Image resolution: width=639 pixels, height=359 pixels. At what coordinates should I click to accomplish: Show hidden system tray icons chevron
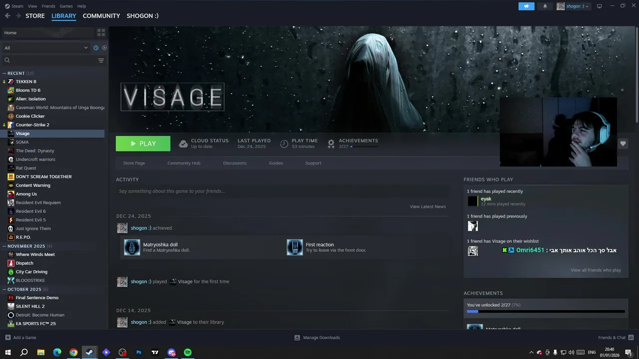(531, 353)
